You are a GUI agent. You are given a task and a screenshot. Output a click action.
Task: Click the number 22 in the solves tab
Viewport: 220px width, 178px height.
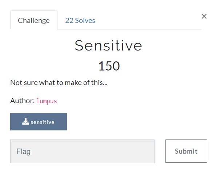[x=69, y=20]
